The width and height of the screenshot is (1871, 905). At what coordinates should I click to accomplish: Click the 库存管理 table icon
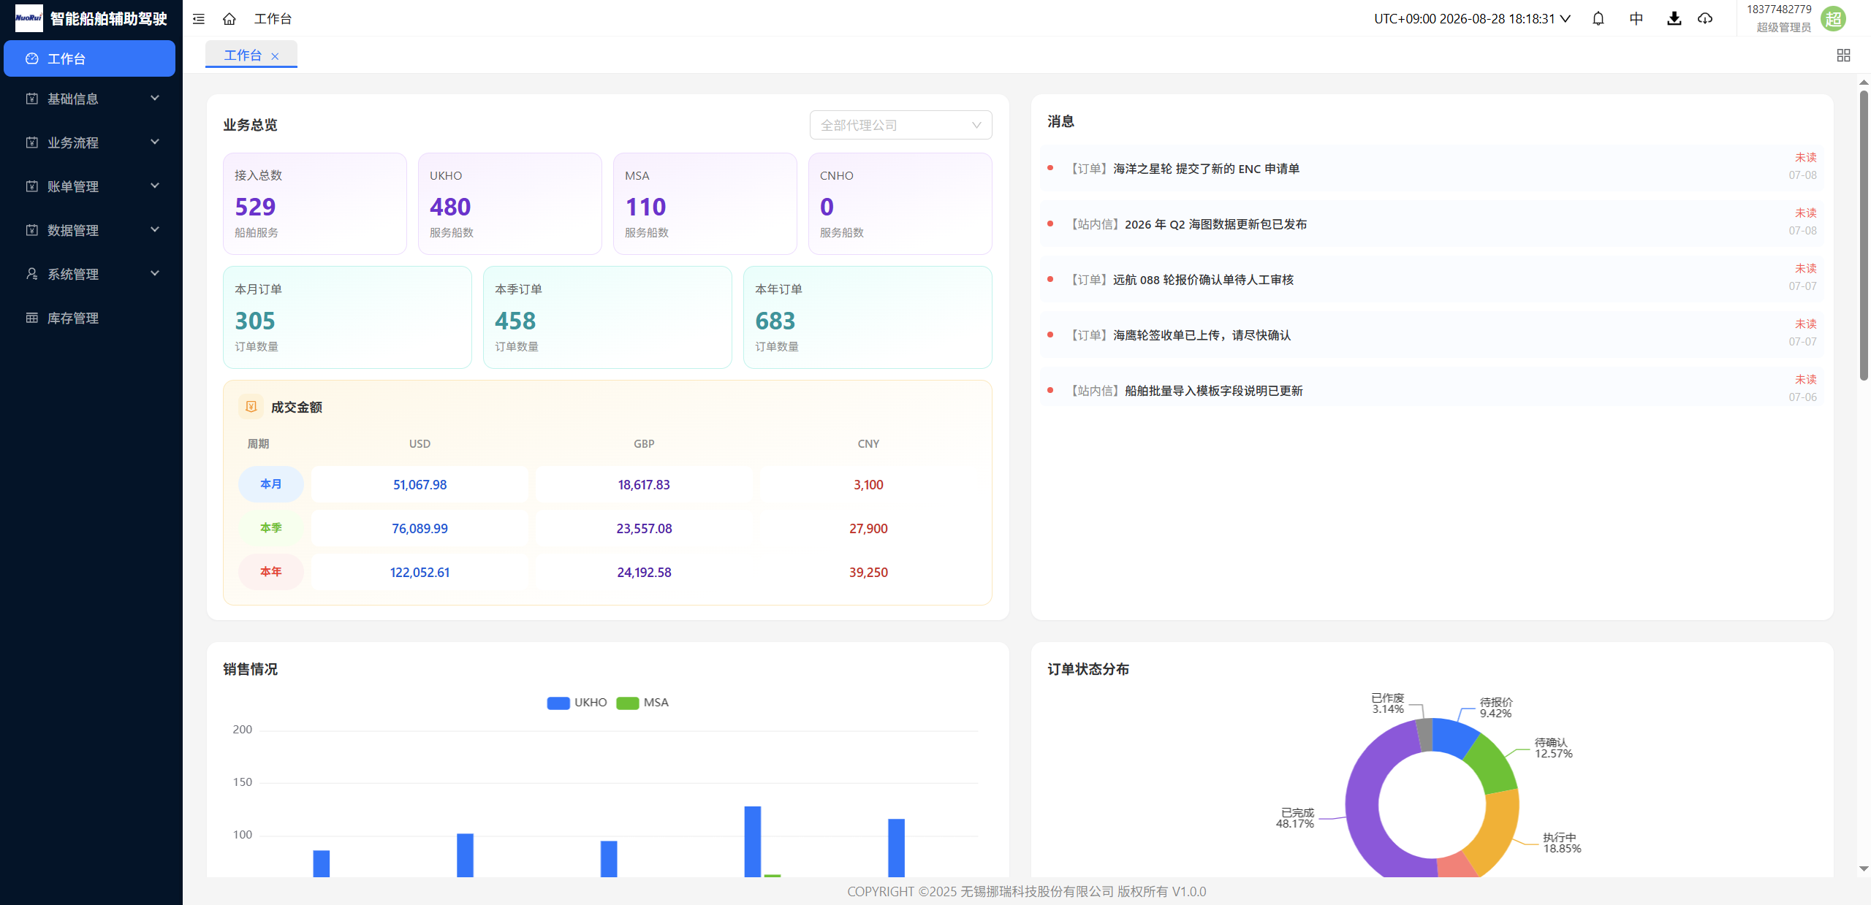32,318
